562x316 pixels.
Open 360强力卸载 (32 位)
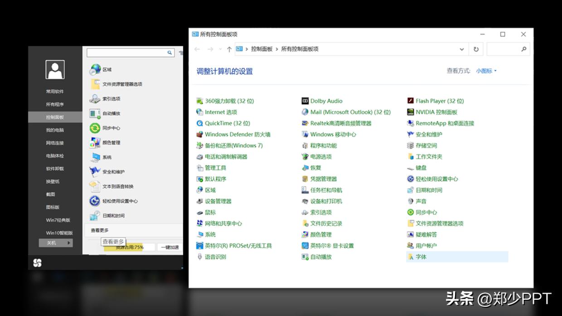point(228,101)
